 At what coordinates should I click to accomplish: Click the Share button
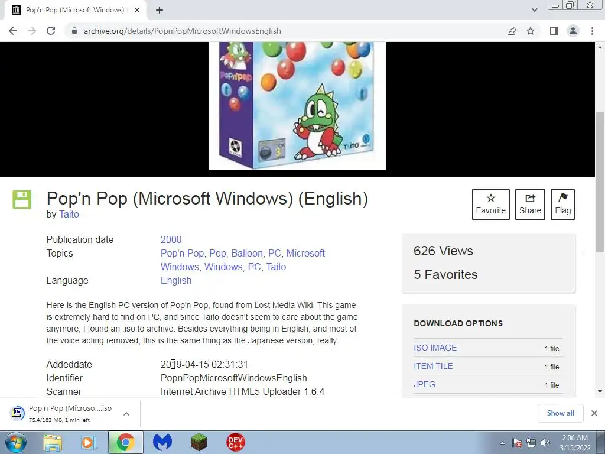[x=530, y=205]
